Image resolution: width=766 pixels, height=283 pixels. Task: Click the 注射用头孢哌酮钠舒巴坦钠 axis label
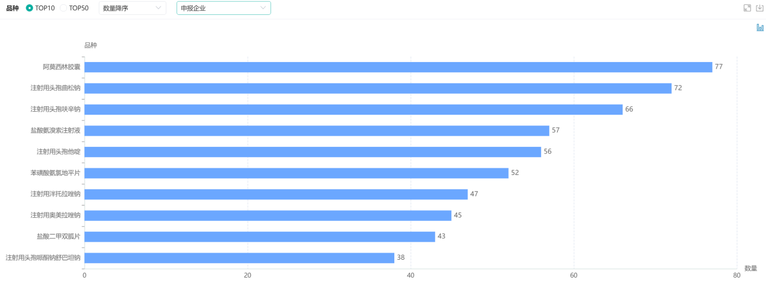[43, 258]
